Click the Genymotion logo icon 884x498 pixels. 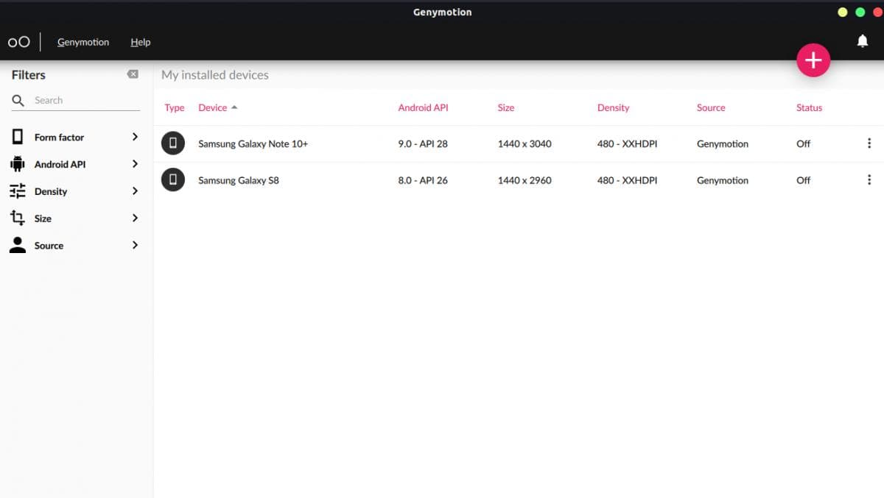(19, 42)
